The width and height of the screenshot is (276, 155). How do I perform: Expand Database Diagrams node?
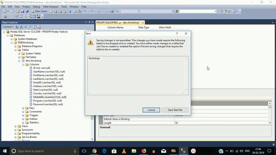(x=16, y=46)
